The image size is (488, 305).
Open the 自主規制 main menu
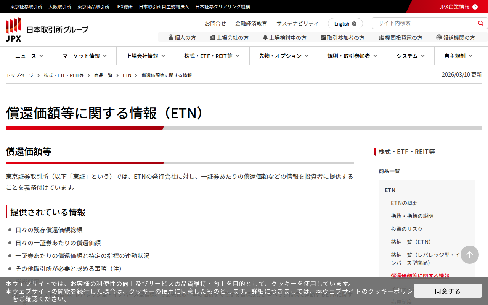tap(458, 56)
